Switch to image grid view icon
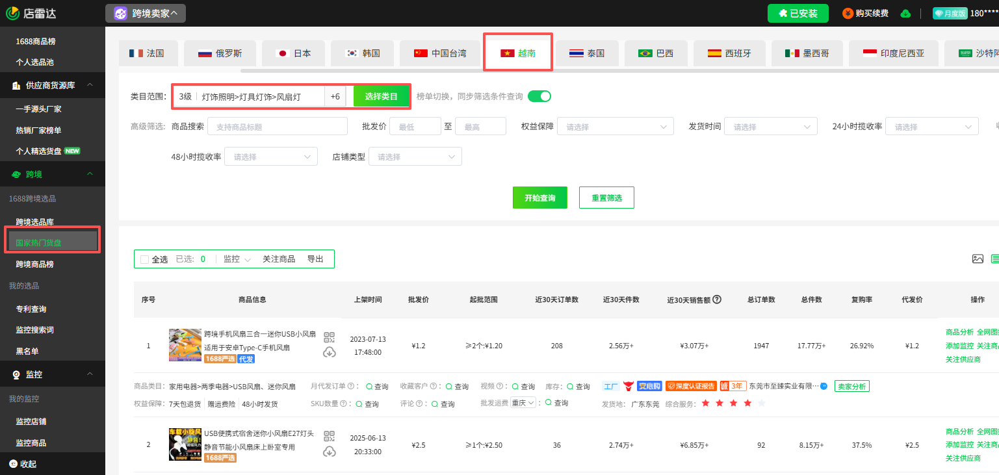 tap(978, 259)
